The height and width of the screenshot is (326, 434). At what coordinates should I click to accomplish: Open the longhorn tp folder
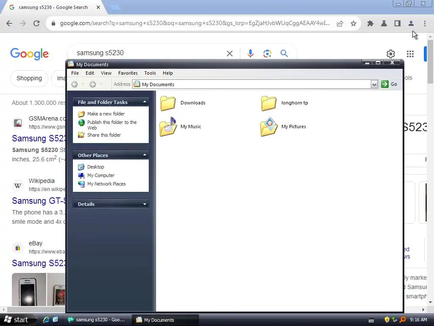point(284,103)
